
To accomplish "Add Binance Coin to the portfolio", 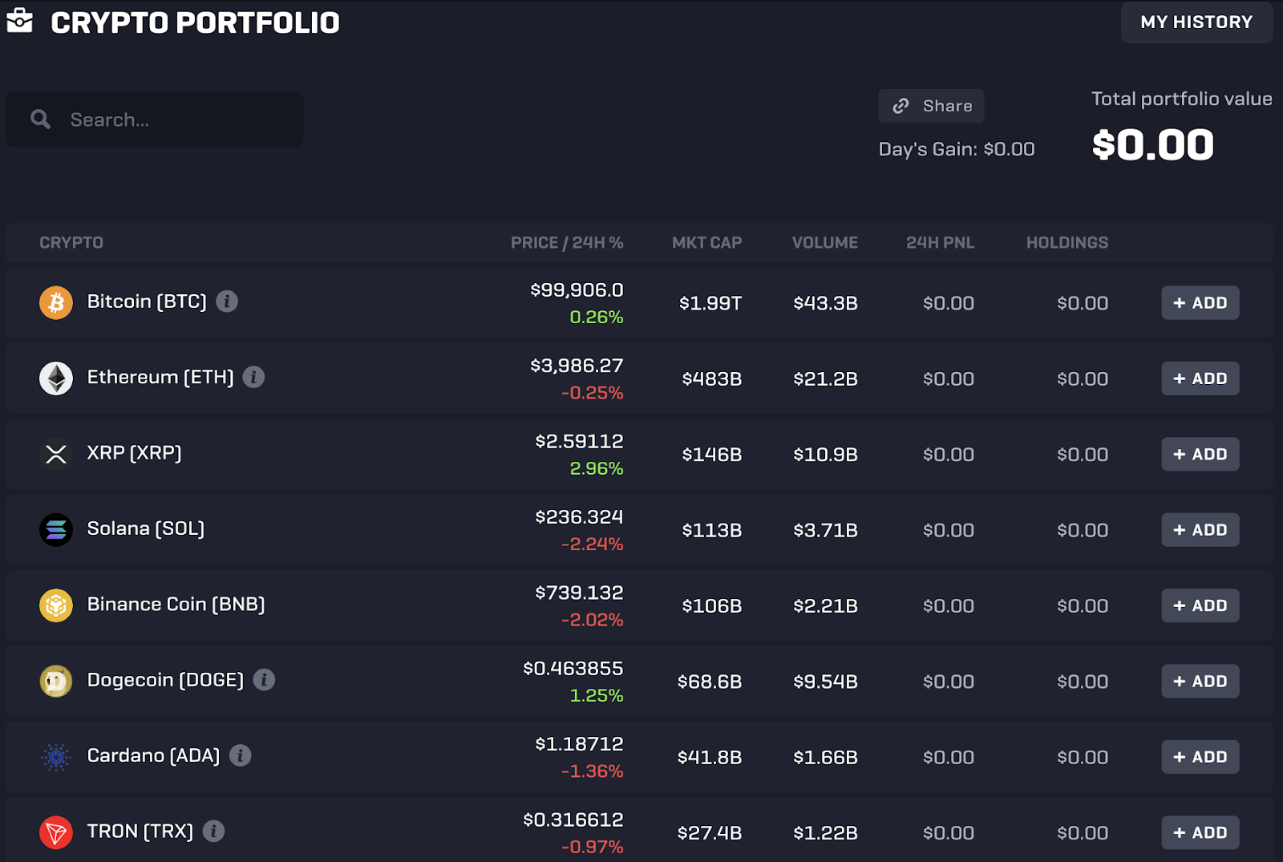I will tap(1200, 605).
